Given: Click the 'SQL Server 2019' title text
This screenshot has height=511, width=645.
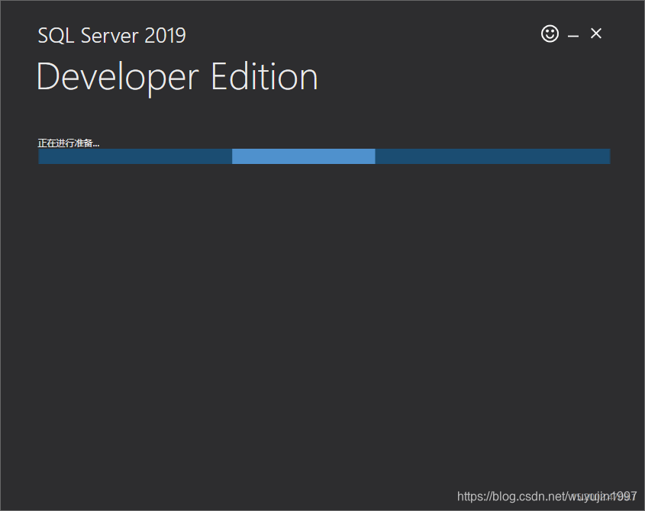Looking at the screenshot, I should [x=112, y=35].
